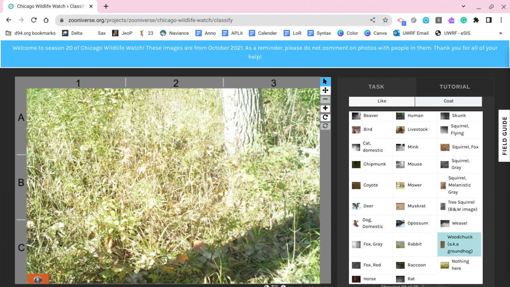
Task: Open the UWRF Email bookmark
Action: (x=411, y=33)
